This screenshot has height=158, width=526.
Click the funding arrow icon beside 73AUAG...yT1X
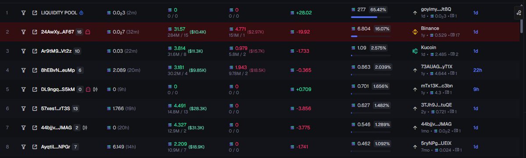415,71
